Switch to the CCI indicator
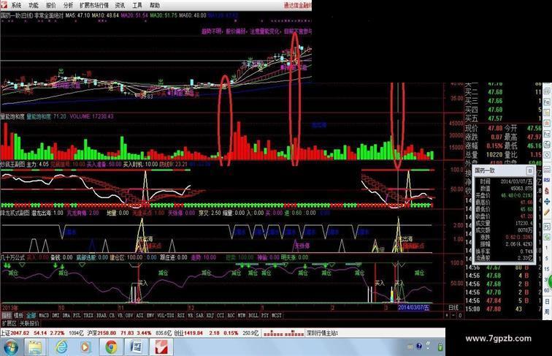Image resolution: width=552 pixels, height=356 pixels. [221, 316]
